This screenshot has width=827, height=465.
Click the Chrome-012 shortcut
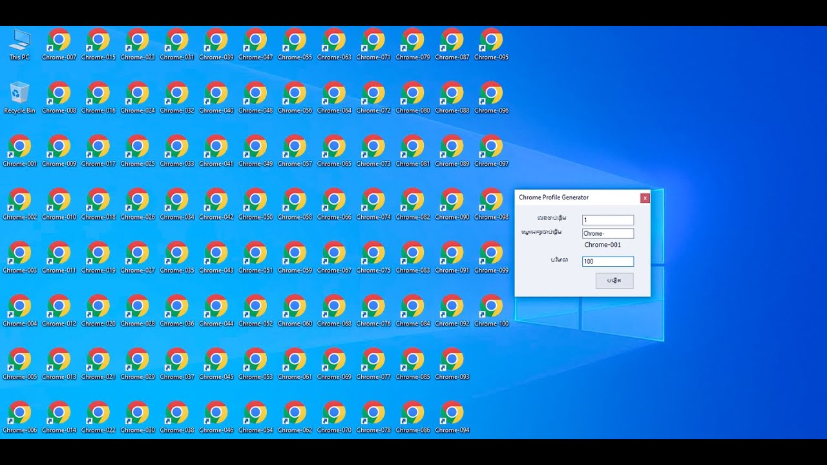click(59, 311)
